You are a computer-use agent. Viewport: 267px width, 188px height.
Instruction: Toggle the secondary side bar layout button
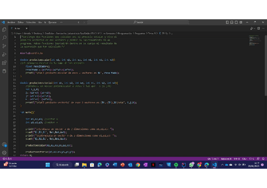click(x=236, y=22)
